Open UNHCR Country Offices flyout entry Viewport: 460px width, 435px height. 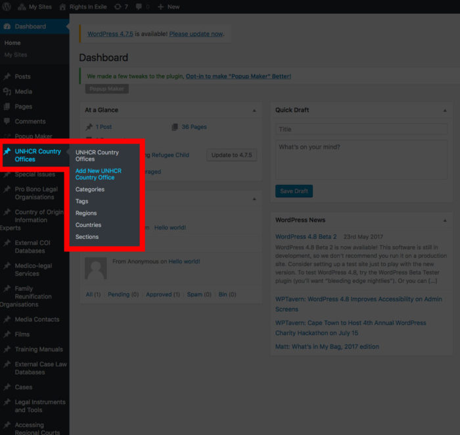pos(97,156)
